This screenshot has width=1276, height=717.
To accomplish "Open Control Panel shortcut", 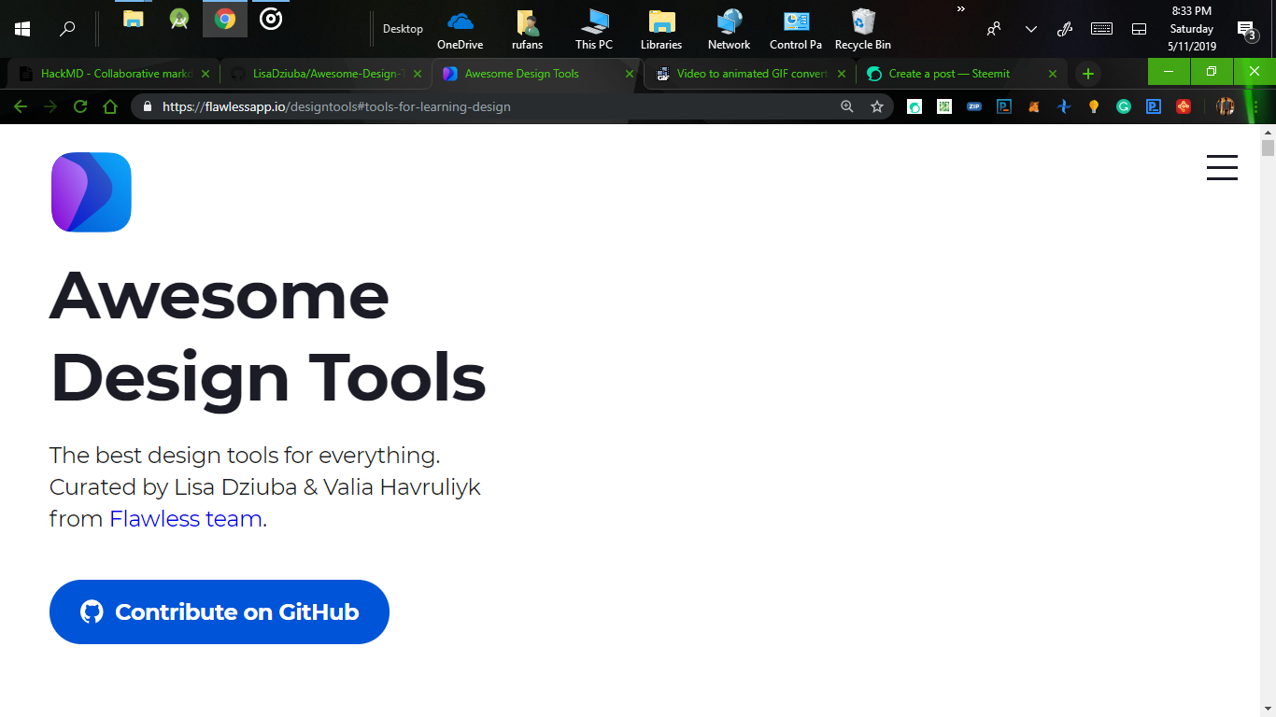I will click(x=796, y=29).
